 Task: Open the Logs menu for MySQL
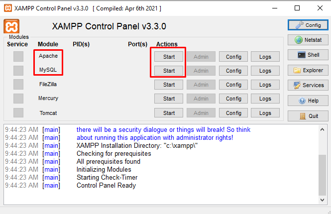click(265, 71)
